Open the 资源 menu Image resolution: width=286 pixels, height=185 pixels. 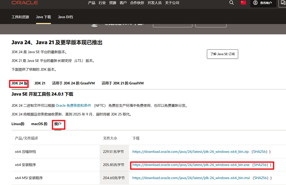click(x=112, y=3)
